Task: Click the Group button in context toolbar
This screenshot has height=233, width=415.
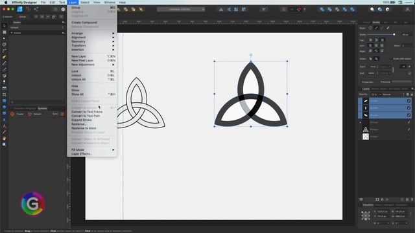Action: coord(22,17)
